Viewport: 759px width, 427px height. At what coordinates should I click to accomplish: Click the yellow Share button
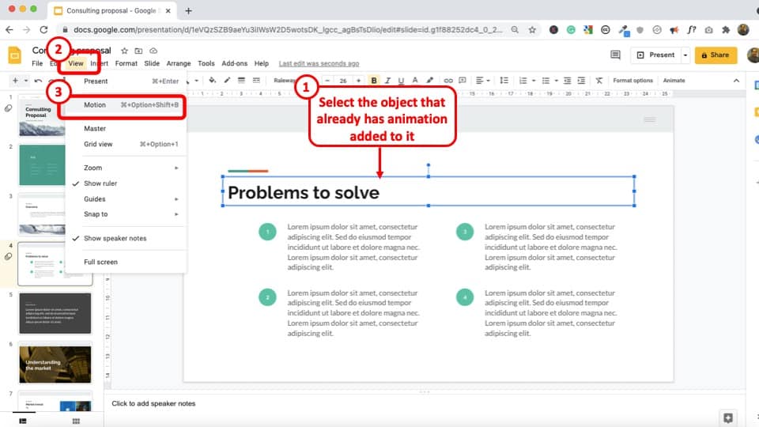point(716,55)
